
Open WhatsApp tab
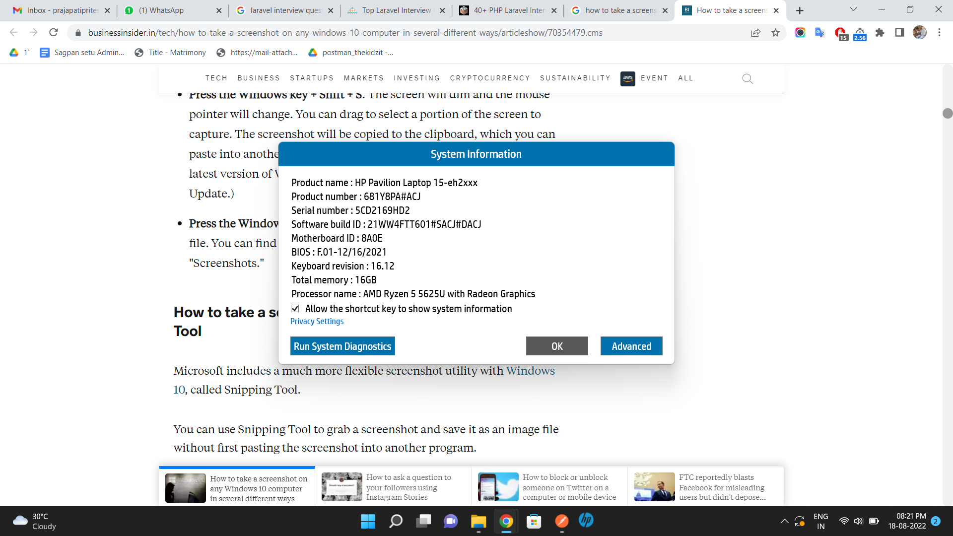click(160, 10)
